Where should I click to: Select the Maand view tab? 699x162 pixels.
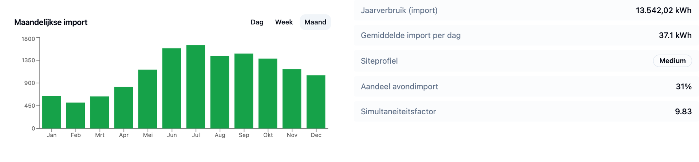(315, 22)
